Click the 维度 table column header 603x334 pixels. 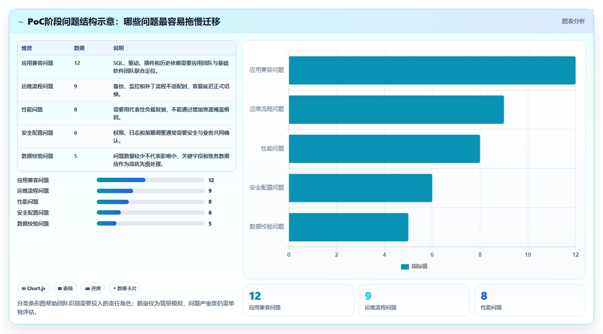[27, 48]
